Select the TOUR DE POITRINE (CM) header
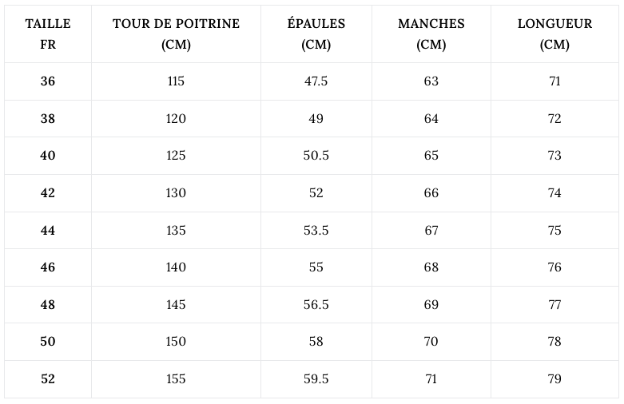Screen dimensions: 624x404 (x=176, y=34)
